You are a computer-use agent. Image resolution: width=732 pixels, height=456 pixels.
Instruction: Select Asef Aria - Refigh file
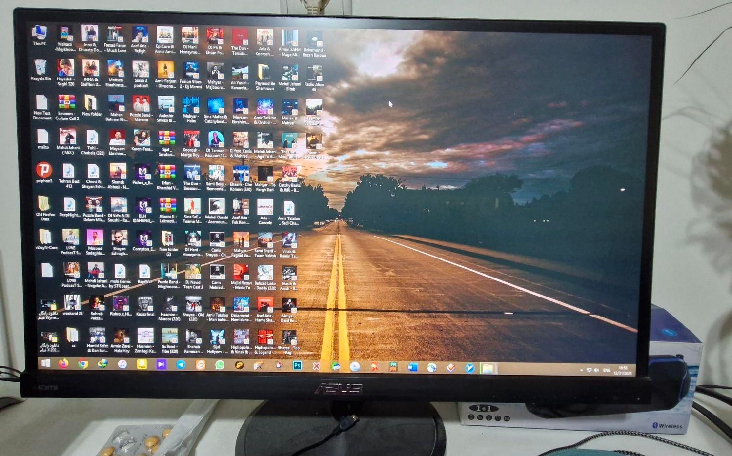tap(140, 40)
